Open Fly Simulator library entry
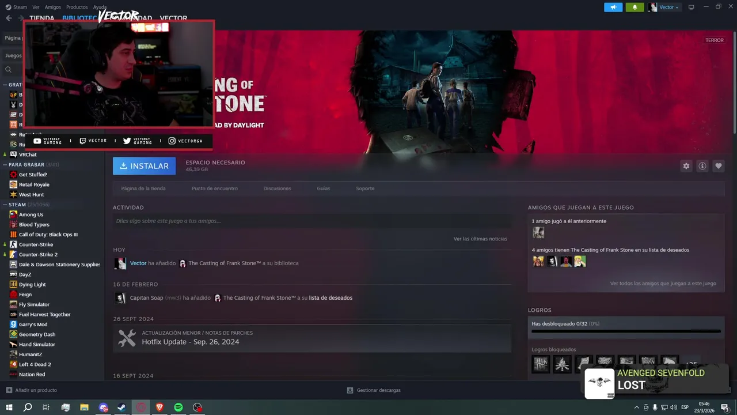 [x=34, y=304]
